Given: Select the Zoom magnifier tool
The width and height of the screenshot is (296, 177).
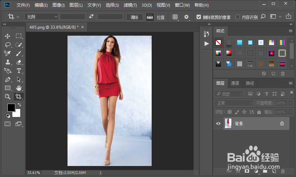Looking at the screenshot, I should click(7, 97).
